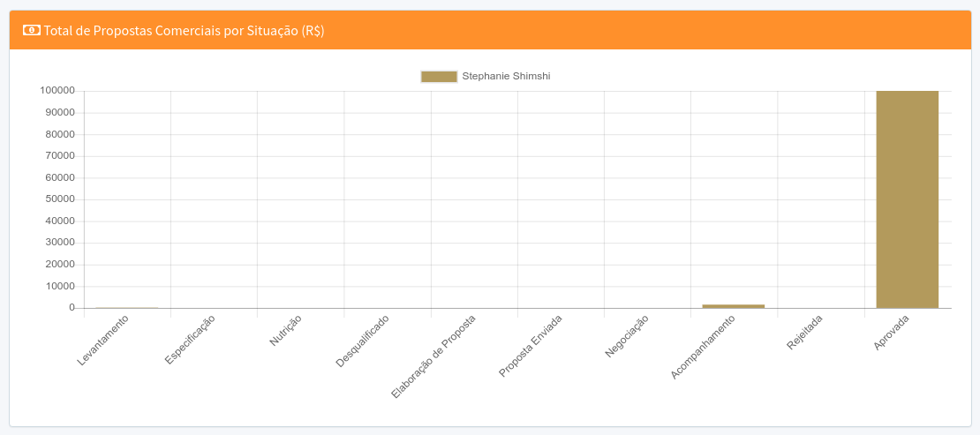Click the 'Total de Propostas Comerciais' panel title

tap(184, 30)
